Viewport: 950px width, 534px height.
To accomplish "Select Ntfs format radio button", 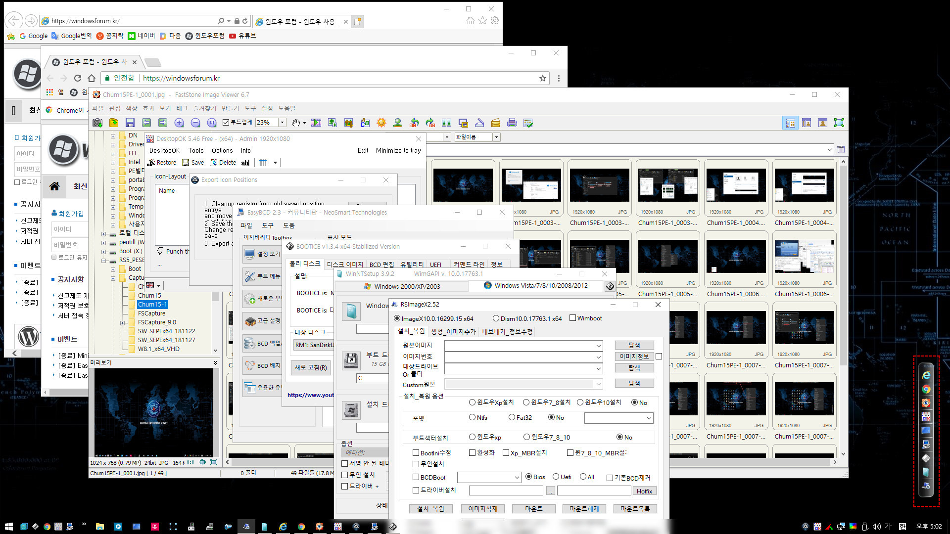I will 472,417.
